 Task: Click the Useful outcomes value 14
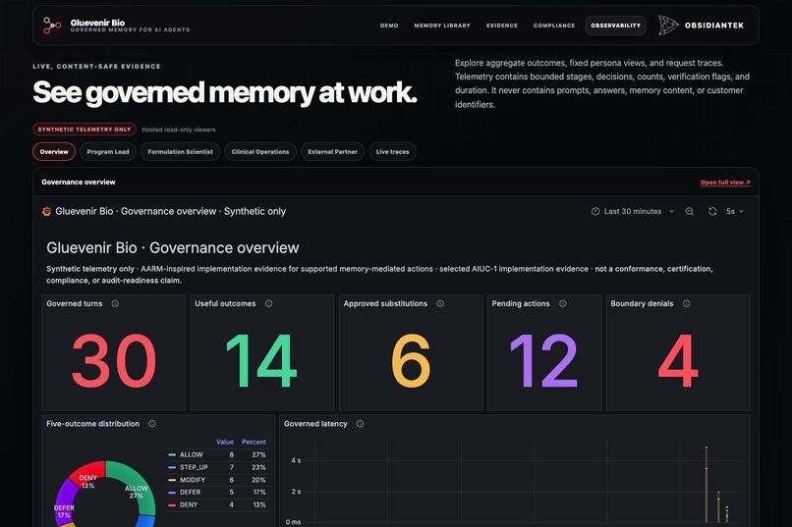pos(261,360)
